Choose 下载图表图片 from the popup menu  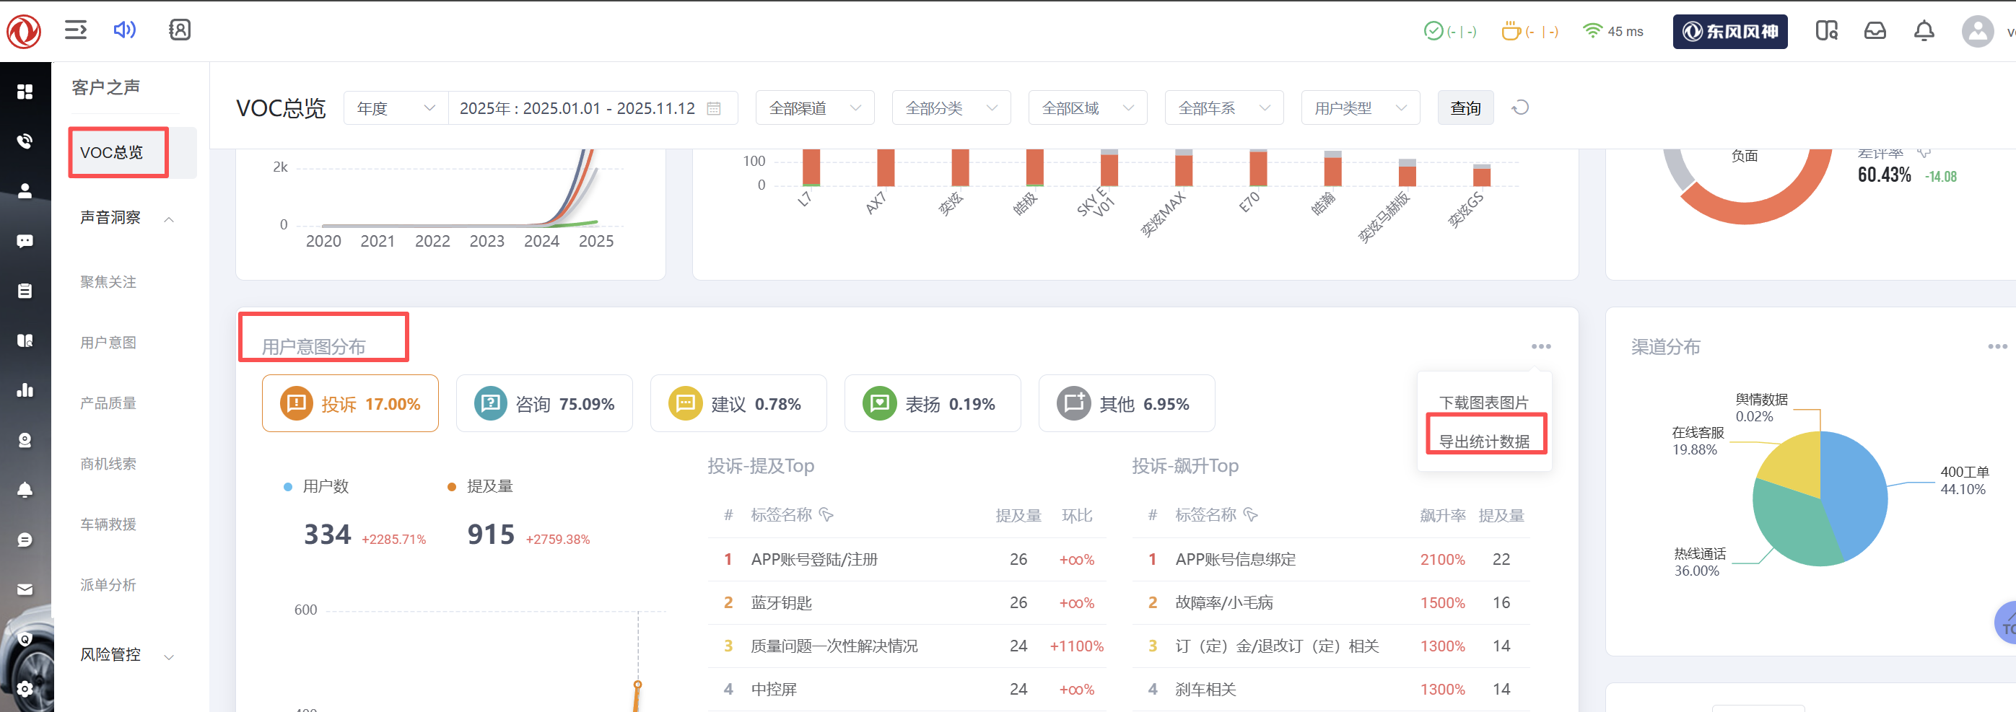click(1484, 402)
